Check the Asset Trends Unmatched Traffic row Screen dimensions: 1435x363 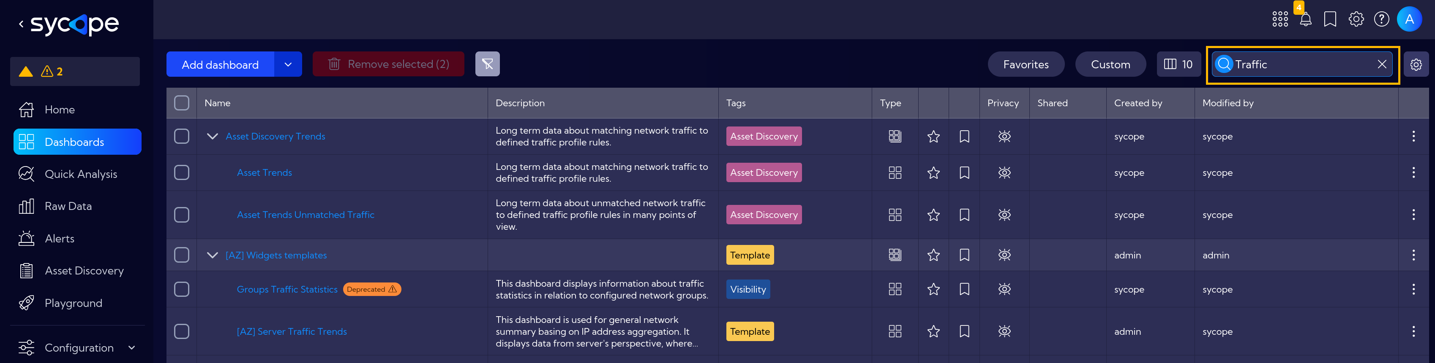(182, 215)
